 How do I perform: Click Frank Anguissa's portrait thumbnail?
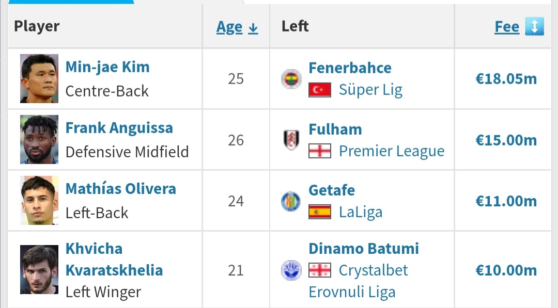(x=39, y=140)
